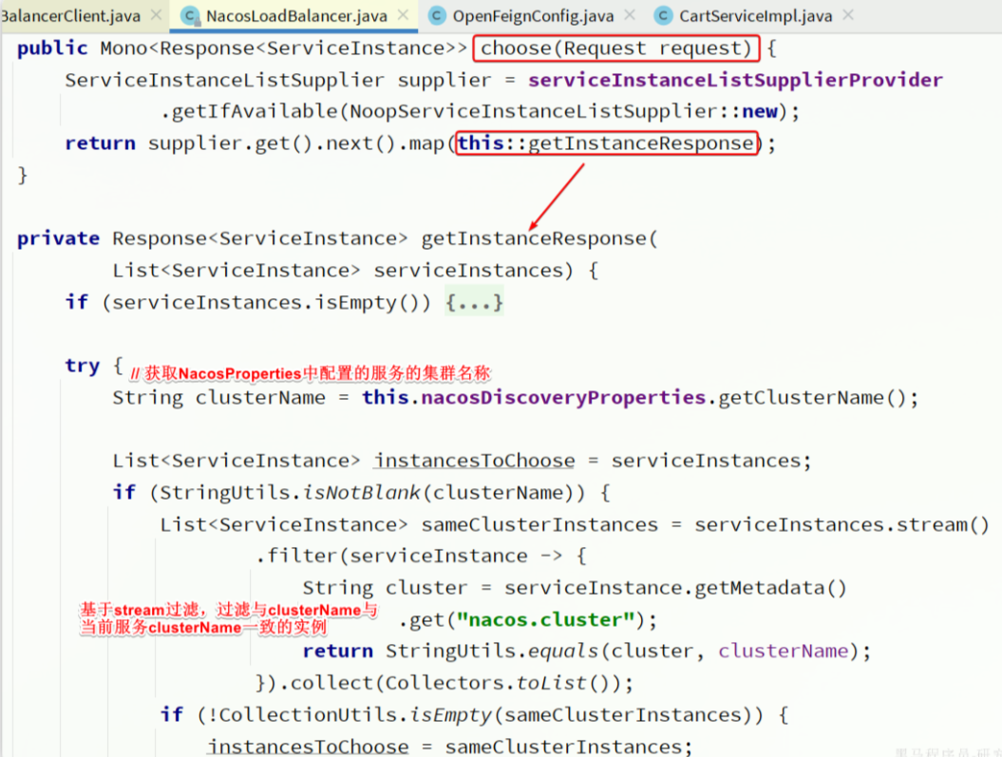Click the class icon on NacosLoadBalancer.java tab
The width and height of the screenshot is (1002, 757).
point(190,16)
